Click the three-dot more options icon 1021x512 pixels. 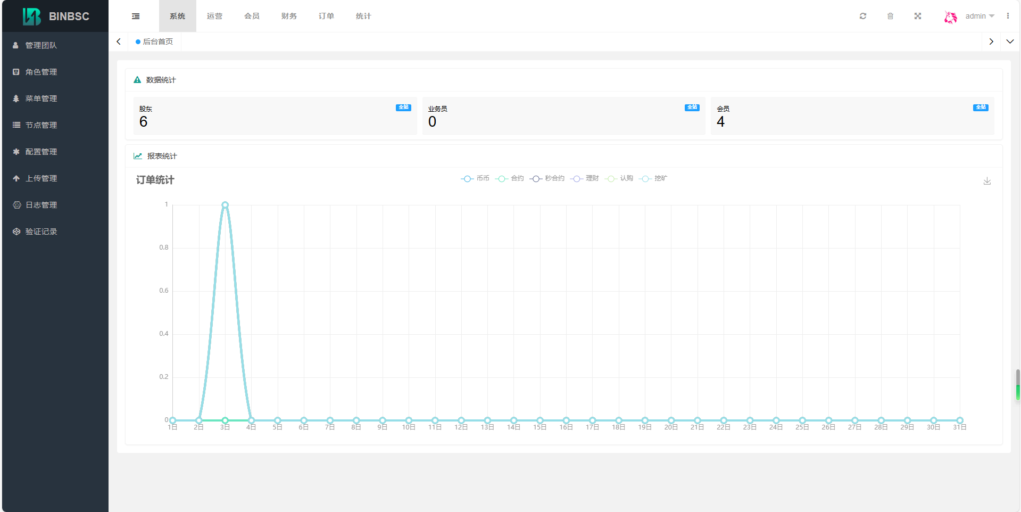click(1008, 16)
